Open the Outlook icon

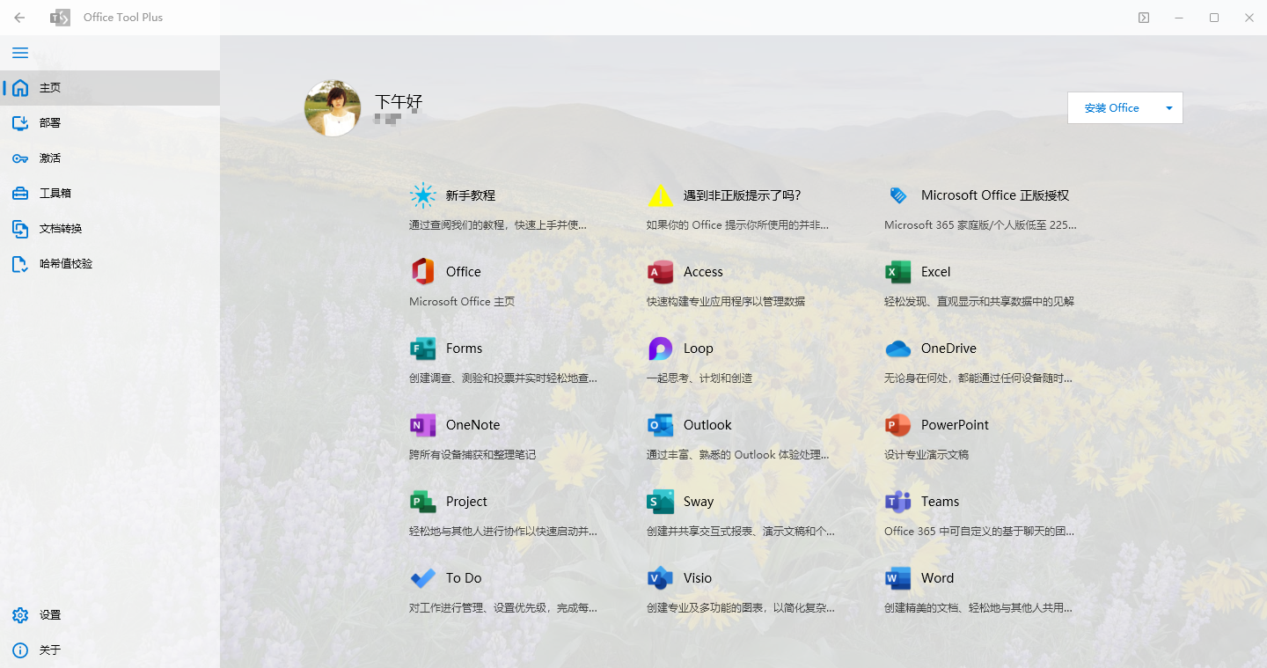(x=660, y=425)
